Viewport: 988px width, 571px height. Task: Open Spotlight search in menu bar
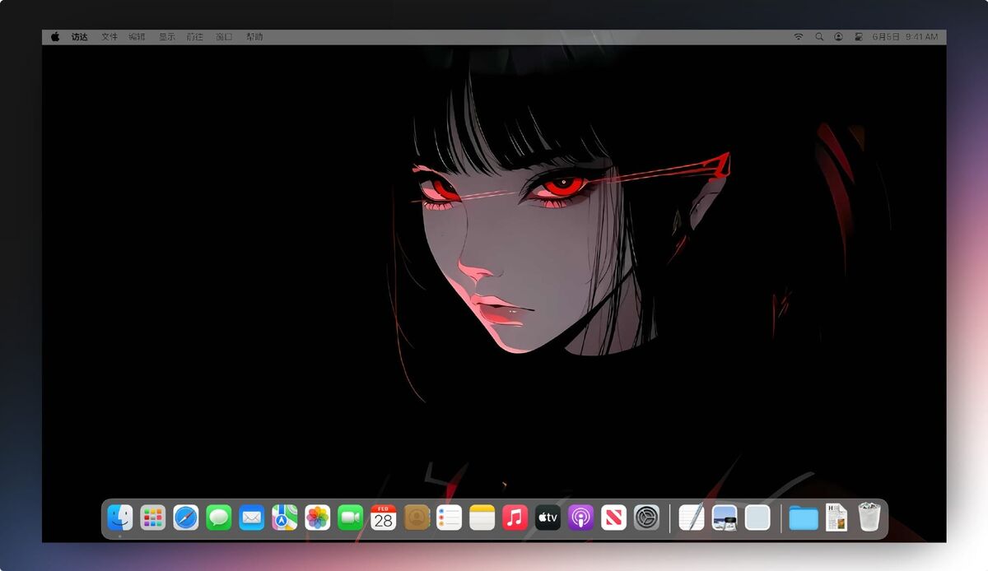pos(819,37)
